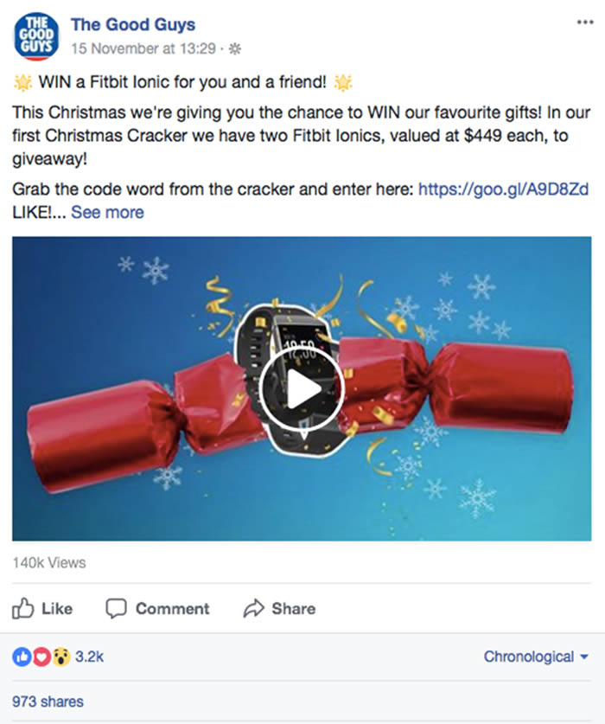Open the 3.2k reactions count
This screenshot has height=724, width=605.
pyautogui.click(x=90, y=657)
